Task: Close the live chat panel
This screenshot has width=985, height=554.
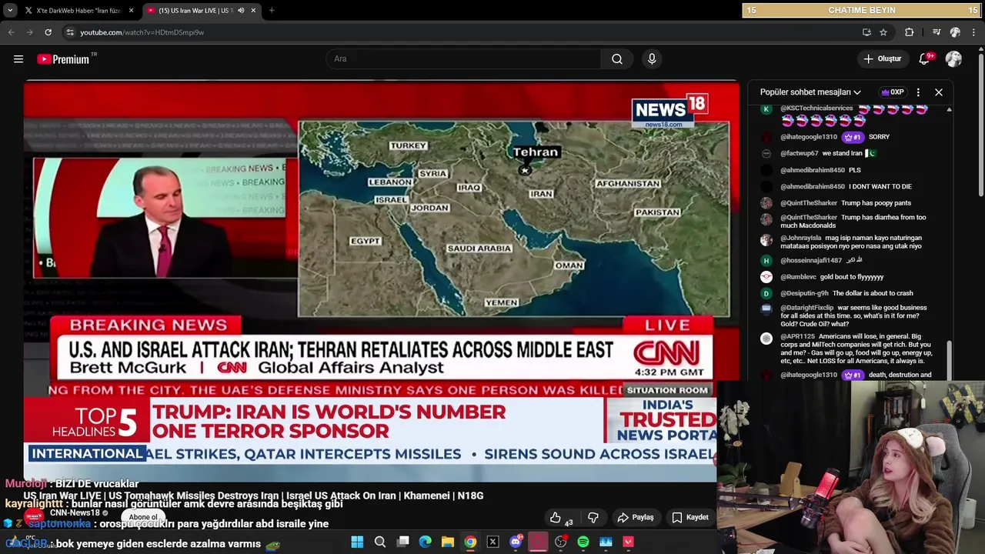Action: click(939, 92)
